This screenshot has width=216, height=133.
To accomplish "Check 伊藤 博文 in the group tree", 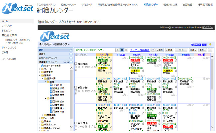I will 54,108.
